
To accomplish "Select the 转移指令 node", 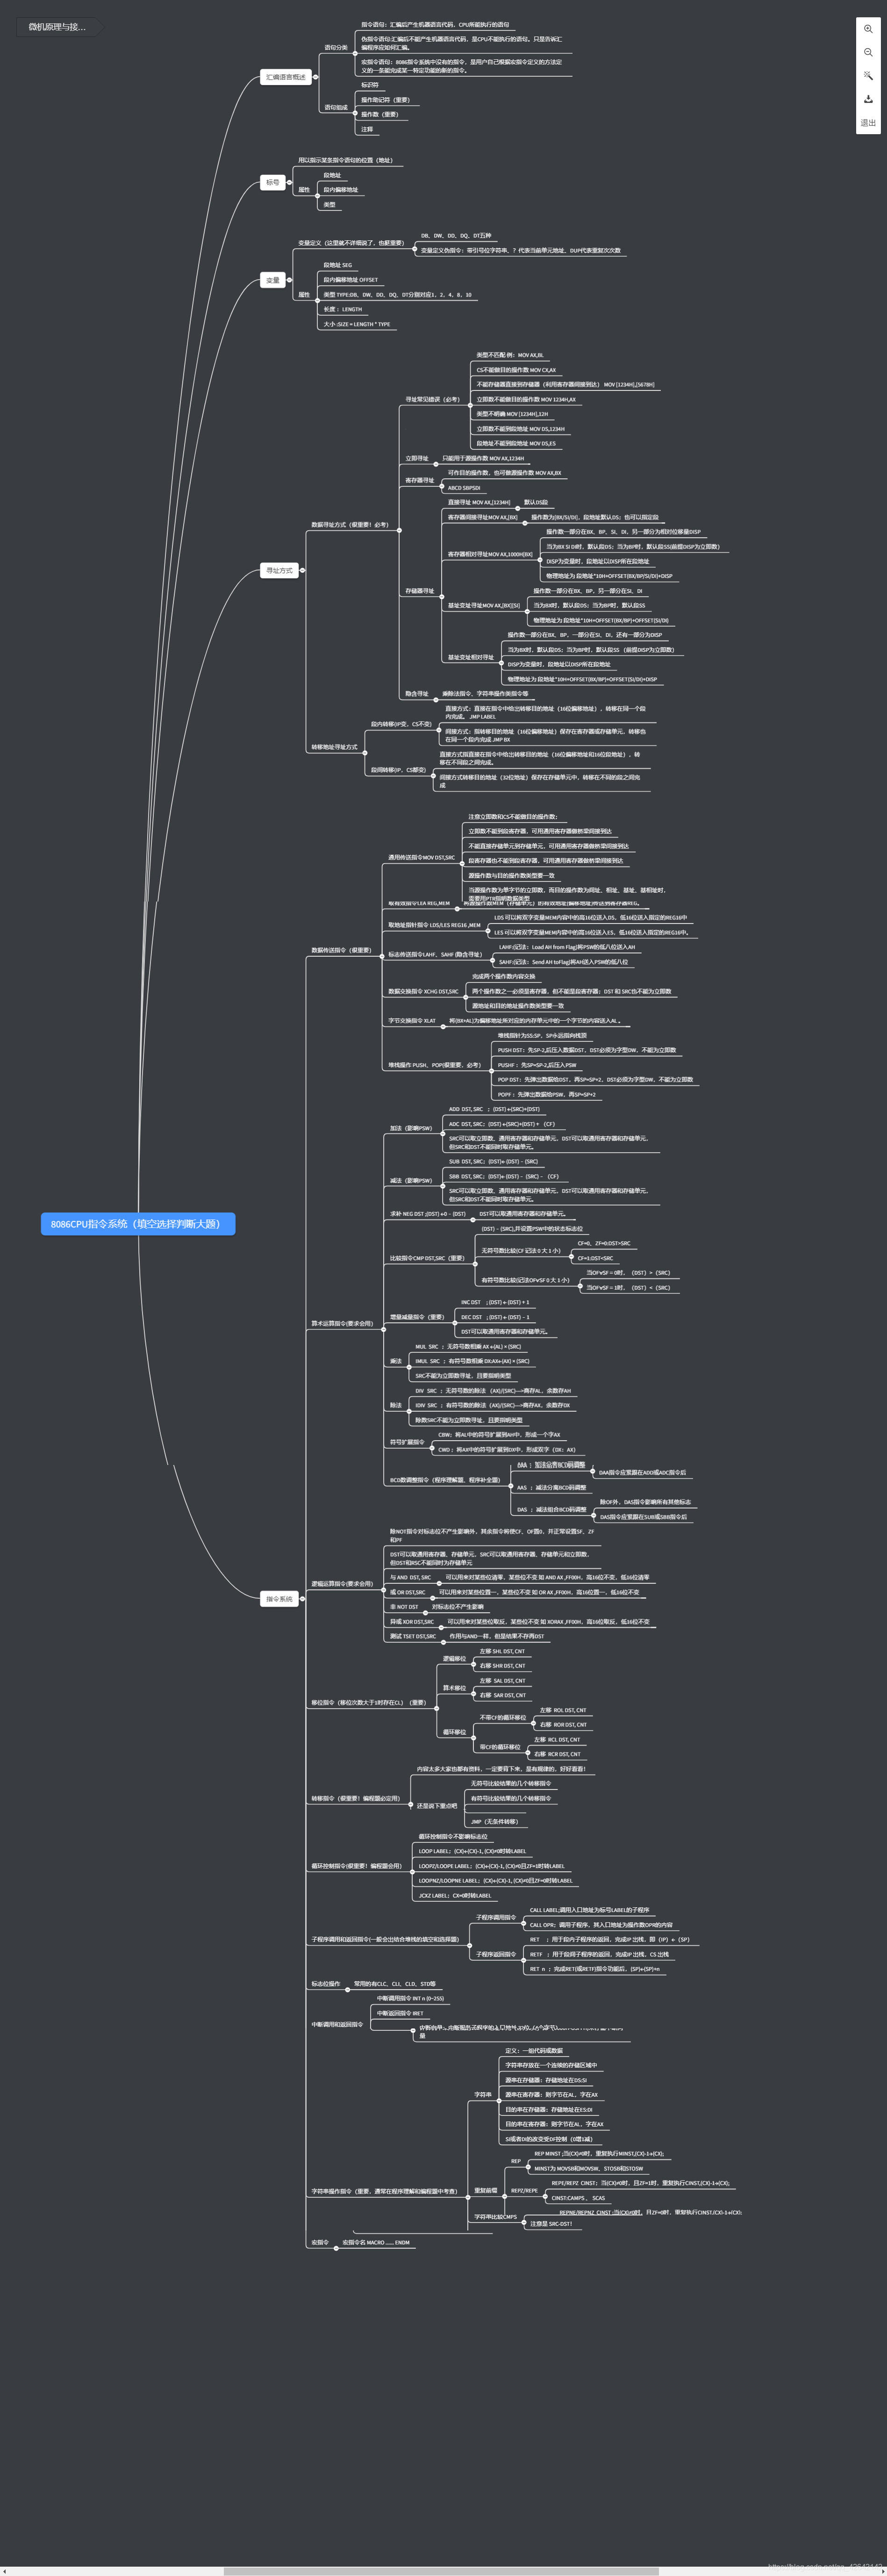I will click(355, 1798).
